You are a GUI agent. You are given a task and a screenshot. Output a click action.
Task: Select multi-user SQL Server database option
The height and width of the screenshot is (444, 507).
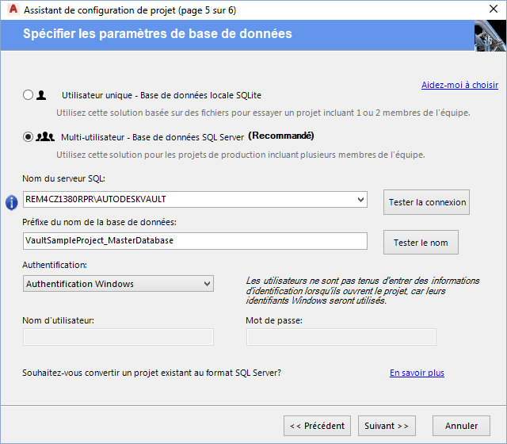tap(29, 136)
